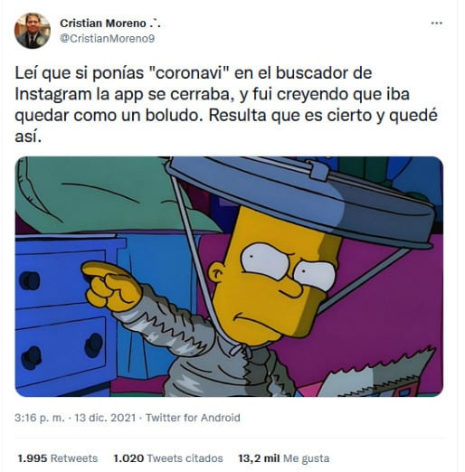This screenshot has width=465, height=472.
Task: Open the Twitter for Android source link
Action: pos(193,418)
